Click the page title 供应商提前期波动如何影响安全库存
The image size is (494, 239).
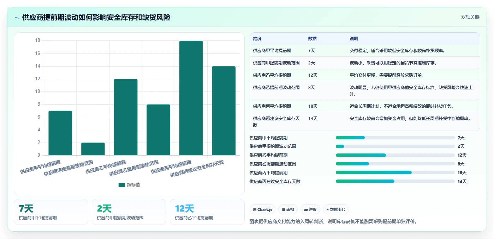point(96,18)
